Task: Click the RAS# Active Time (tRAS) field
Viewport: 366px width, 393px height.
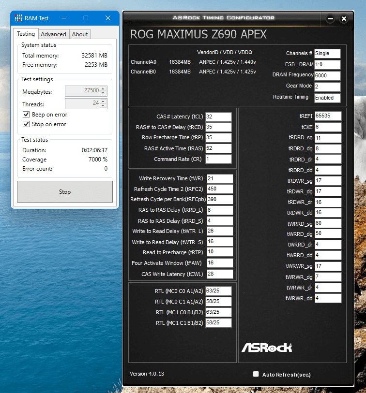Action: coord(218,148)
